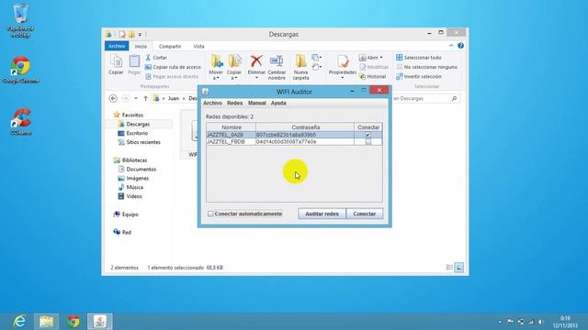Viewport: 588px width, 330px height.
Task: Click Copiar ruta de acceso
Action: (x=173, y=67)
